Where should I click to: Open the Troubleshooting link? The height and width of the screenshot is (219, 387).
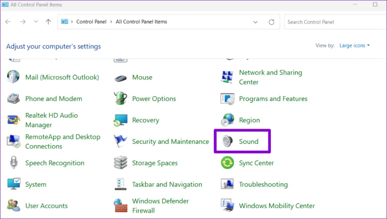[x=263, y=184]
